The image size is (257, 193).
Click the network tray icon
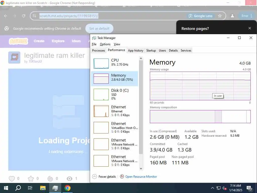(x=219, y=188)
